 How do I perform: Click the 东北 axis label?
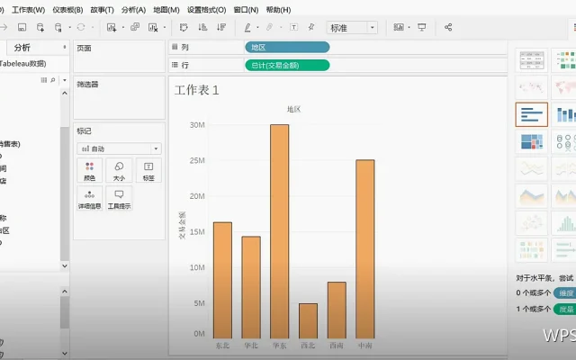point(222,346)
